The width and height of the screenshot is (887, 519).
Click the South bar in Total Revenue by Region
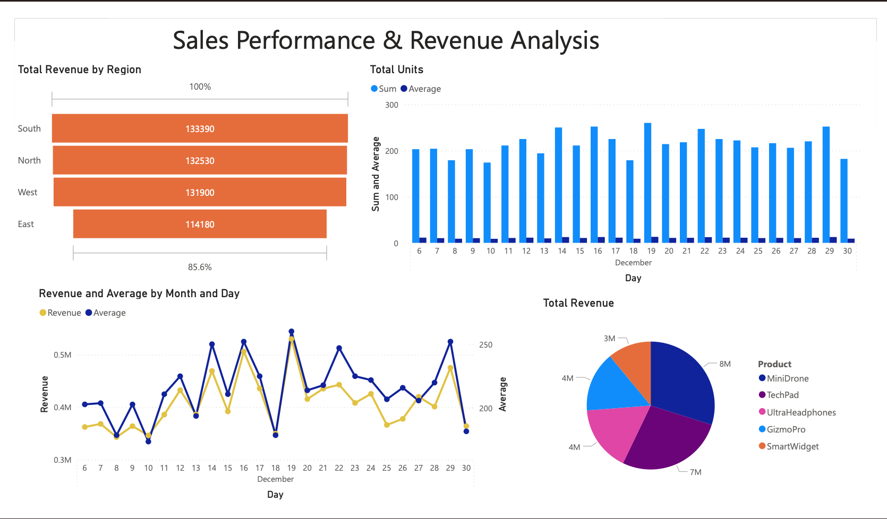click(x=199, y=128)
